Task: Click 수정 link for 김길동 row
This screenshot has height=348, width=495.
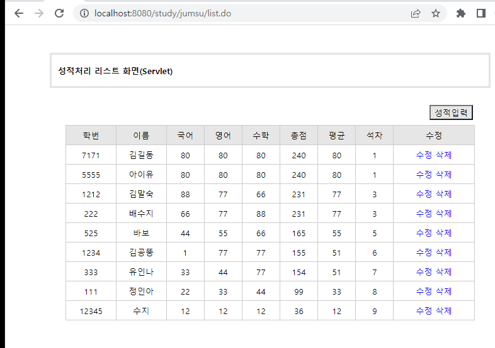Action: 424,155
